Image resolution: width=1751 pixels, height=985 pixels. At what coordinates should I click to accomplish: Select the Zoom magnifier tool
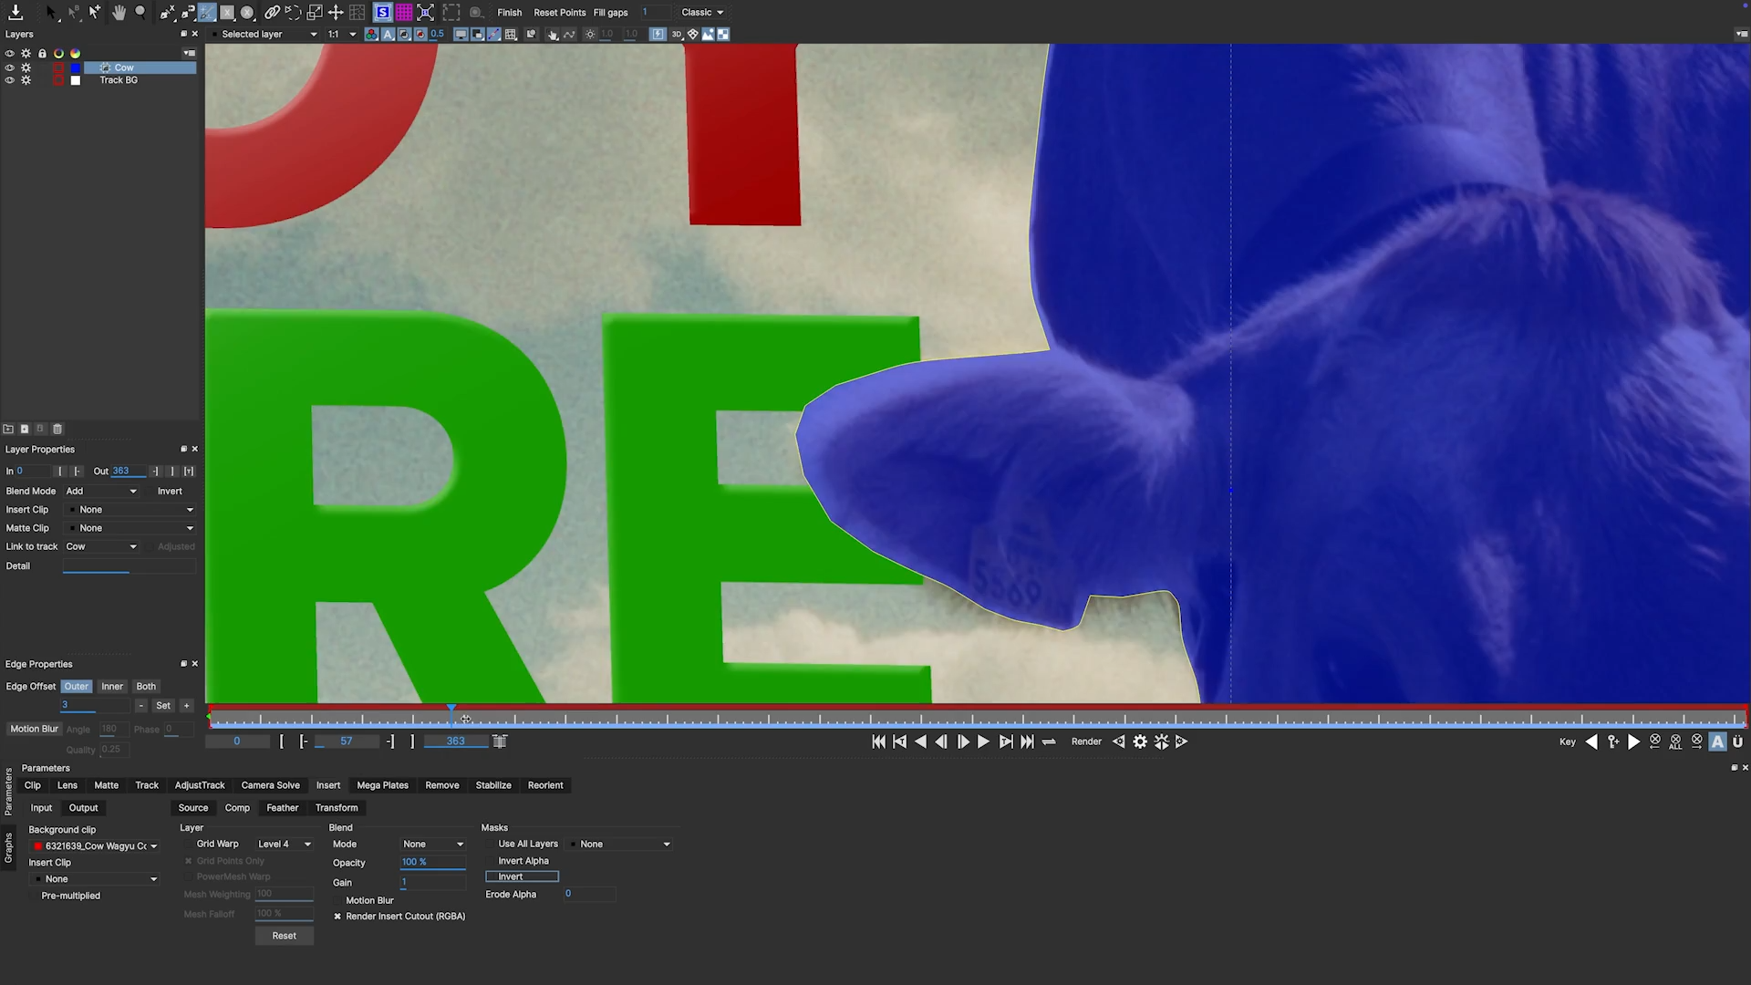[140, 12]
